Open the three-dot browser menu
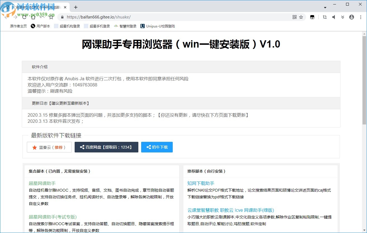The image size is (367, 233). 361,17
